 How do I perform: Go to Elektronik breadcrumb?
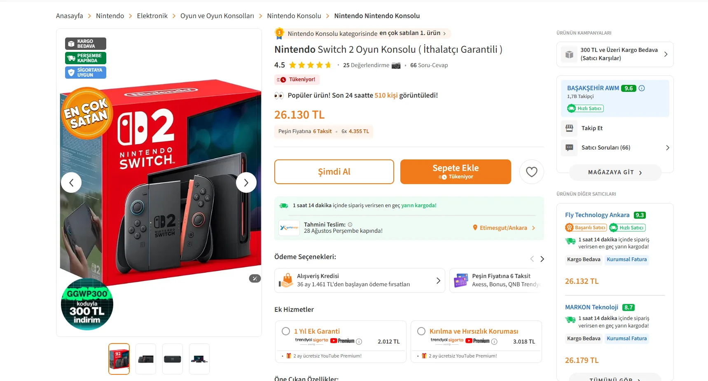(x=152, y=16)
